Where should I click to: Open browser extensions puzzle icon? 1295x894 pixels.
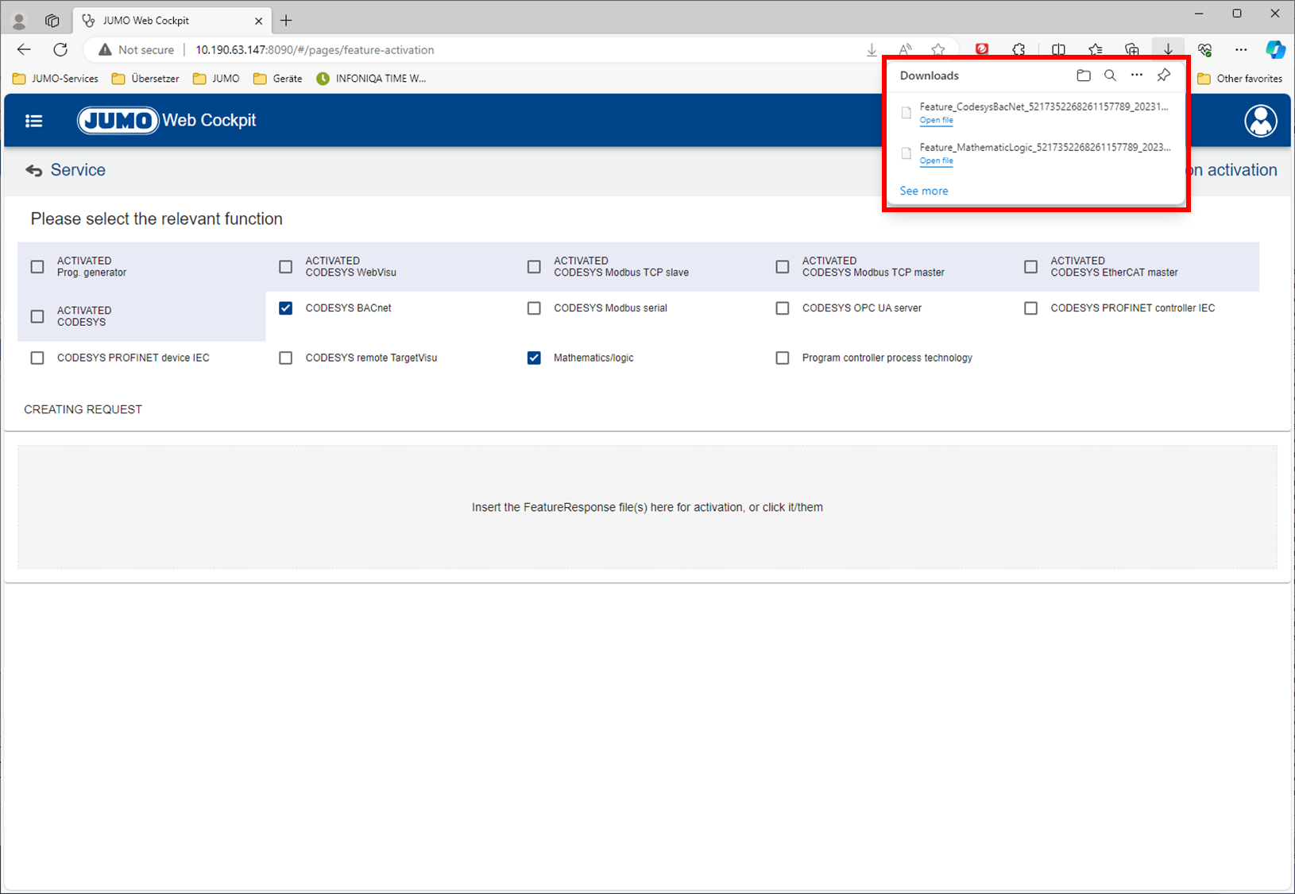[x=1019, y=49]
